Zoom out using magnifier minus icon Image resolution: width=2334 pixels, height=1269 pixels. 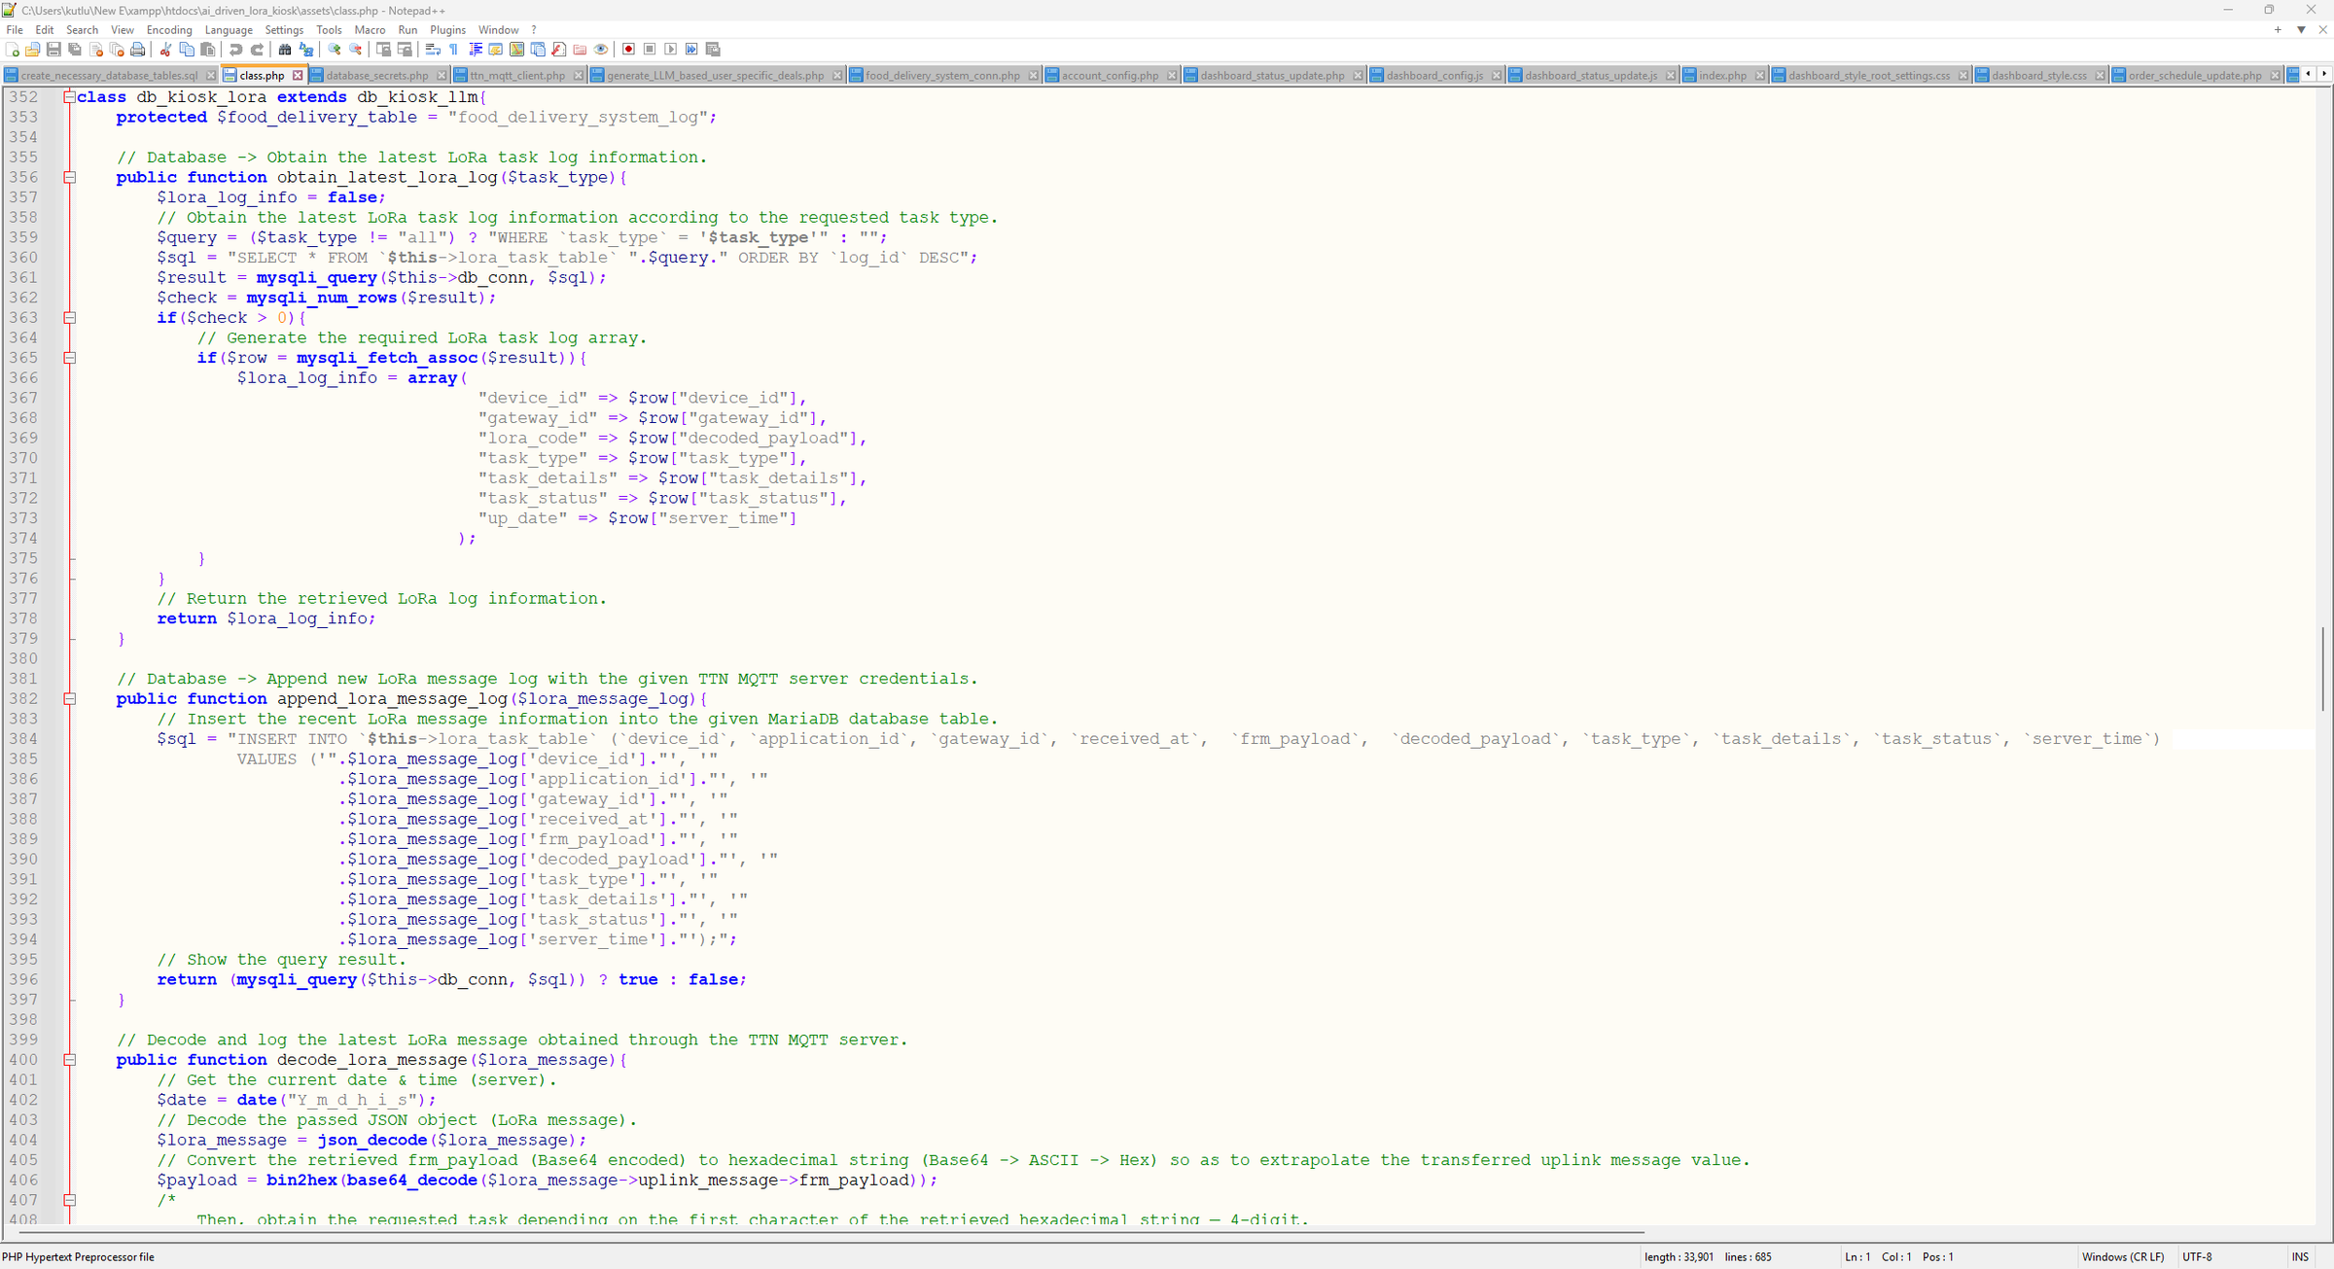(x=356, y=50)
